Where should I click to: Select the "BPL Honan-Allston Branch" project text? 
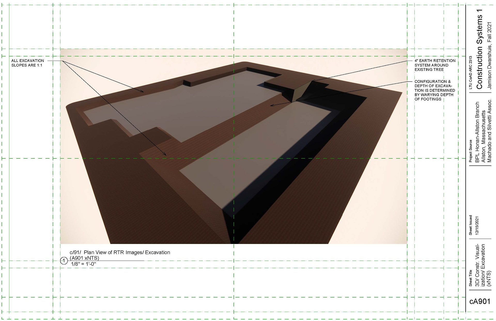477,132
